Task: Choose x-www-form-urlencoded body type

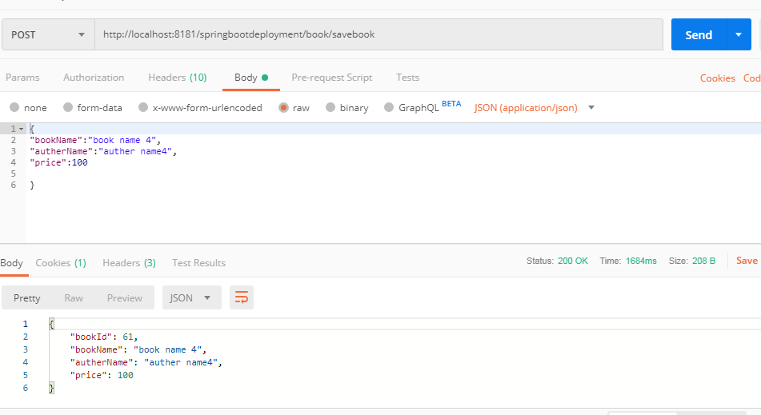Action: coord(143,108)
